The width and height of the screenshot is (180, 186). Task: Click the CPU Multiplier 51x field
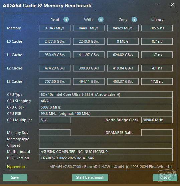(55, 120)
